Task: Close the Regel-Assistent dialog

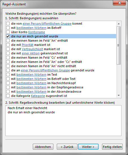Action: coord(120,3)
